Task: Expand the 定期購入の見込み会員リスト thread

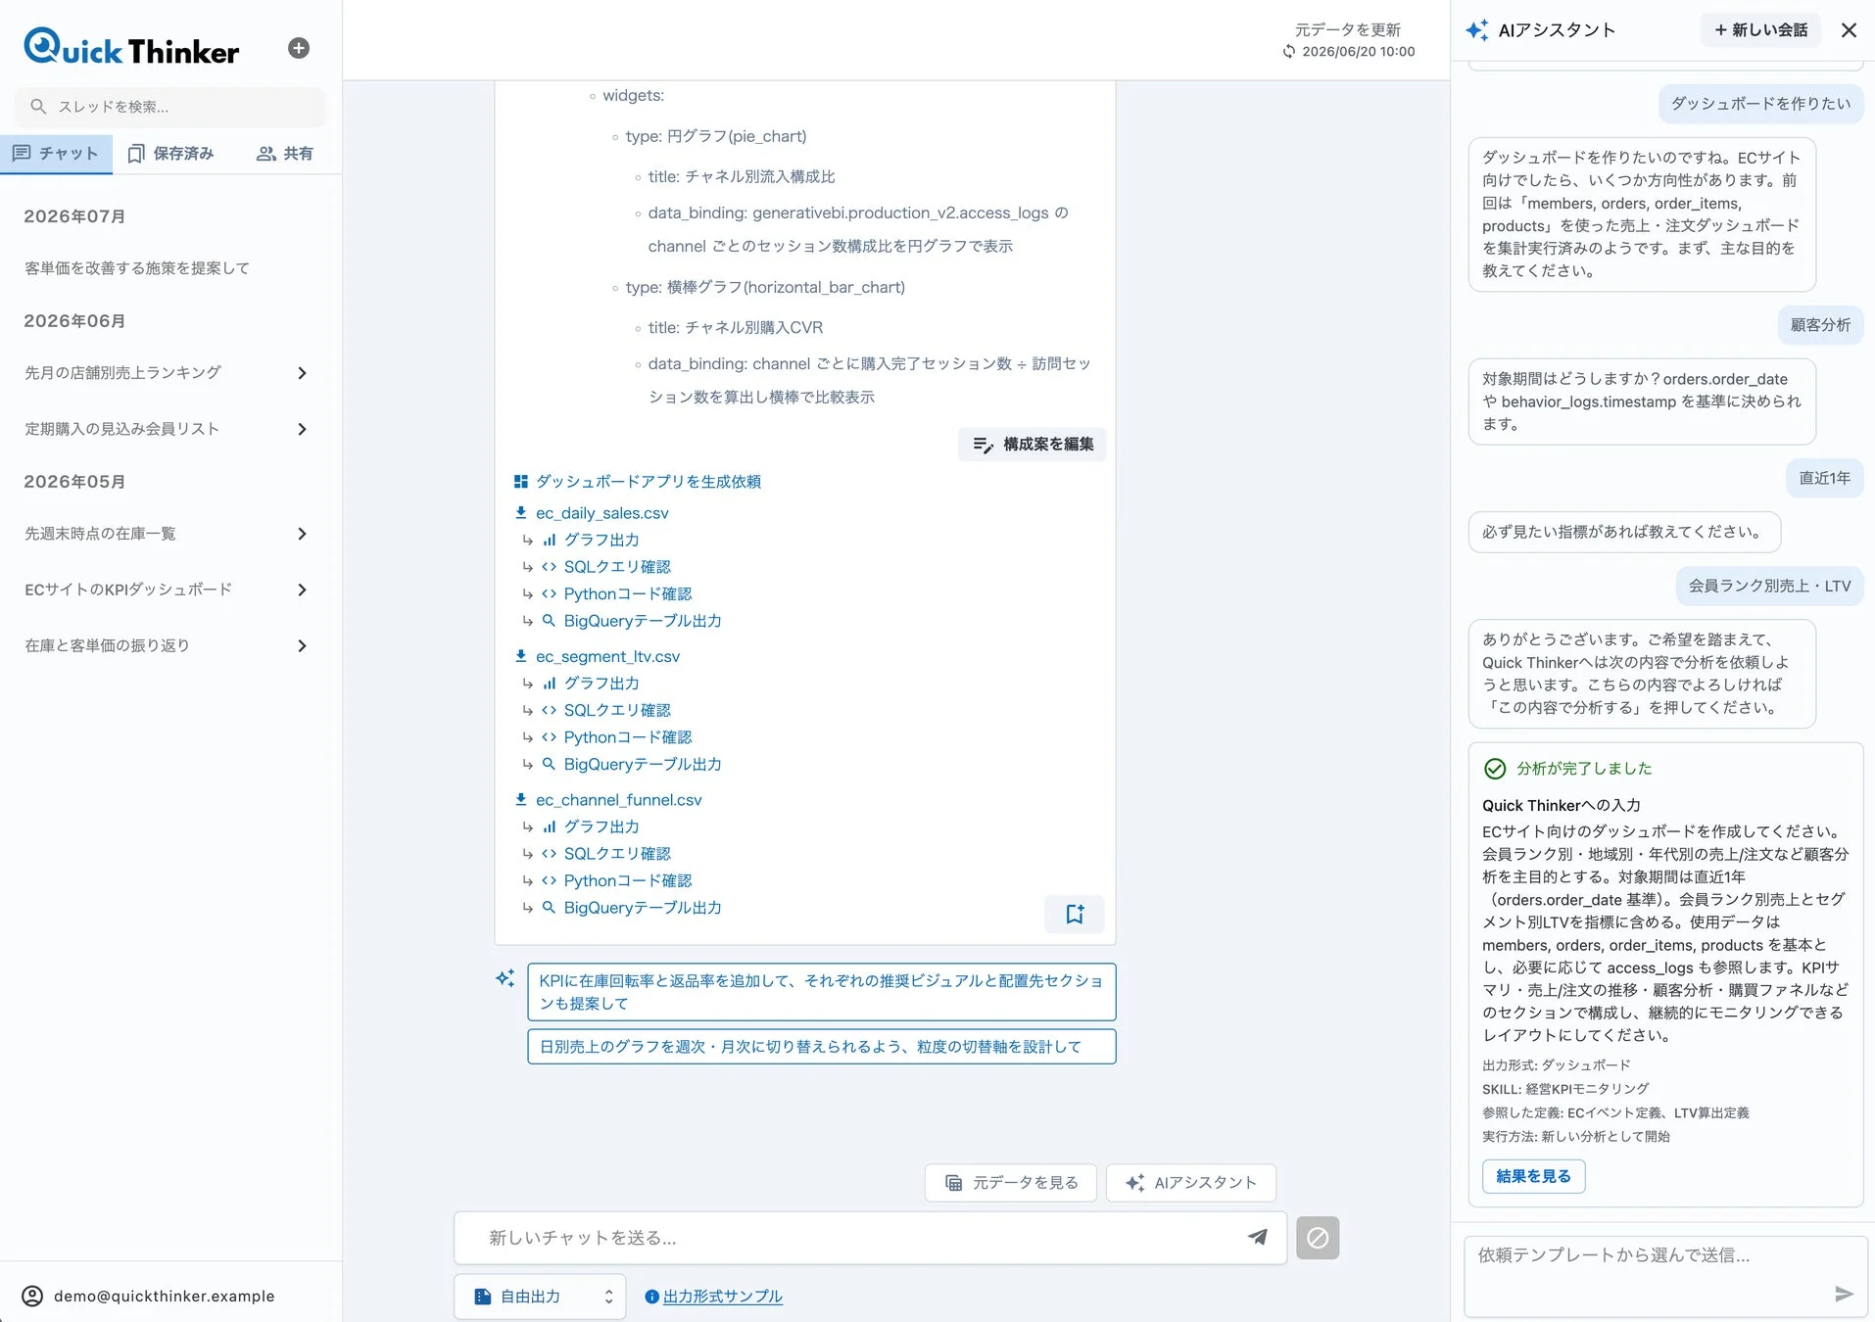Action: click(302, 429)
